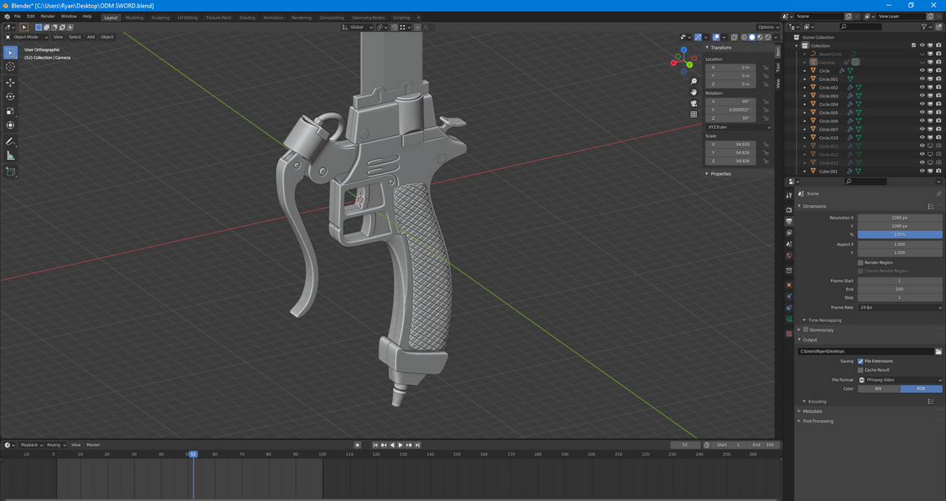
Task: Open the Frame Rate dropdown
Action: [898, 308]
